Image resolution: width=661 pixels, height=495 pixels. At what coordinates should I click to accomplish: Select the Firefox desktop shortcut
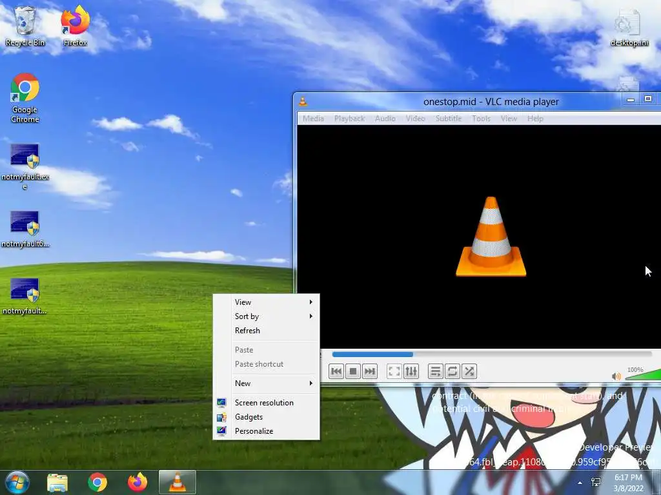tap(75, 26)
